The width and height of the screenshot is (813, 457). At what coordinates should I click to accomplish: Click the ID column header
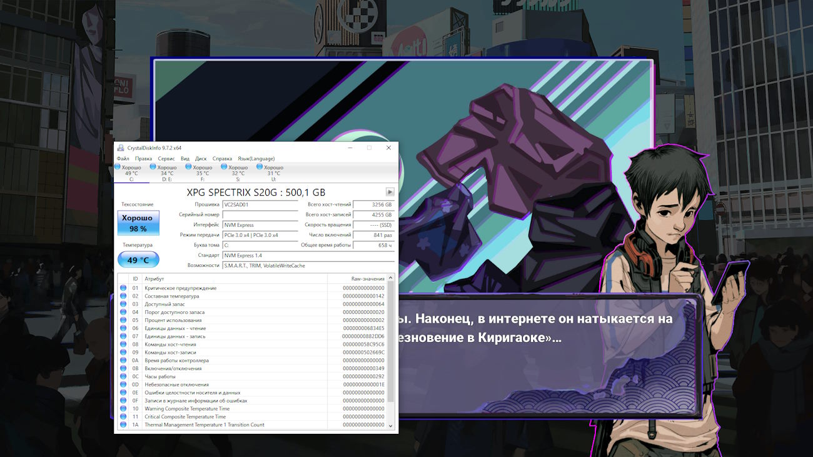(x=135, y=279)
